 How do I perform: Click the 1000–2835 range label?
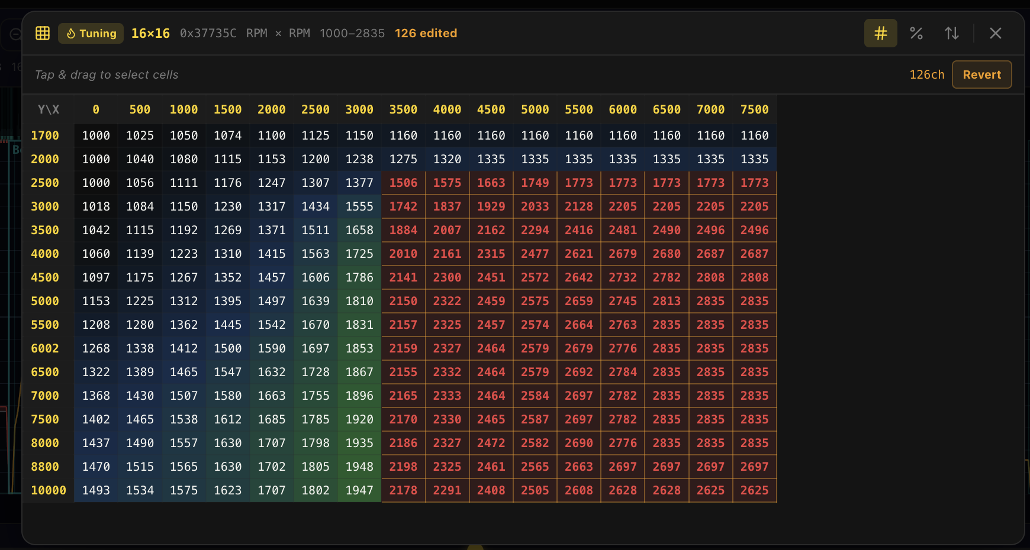(352, 33)
